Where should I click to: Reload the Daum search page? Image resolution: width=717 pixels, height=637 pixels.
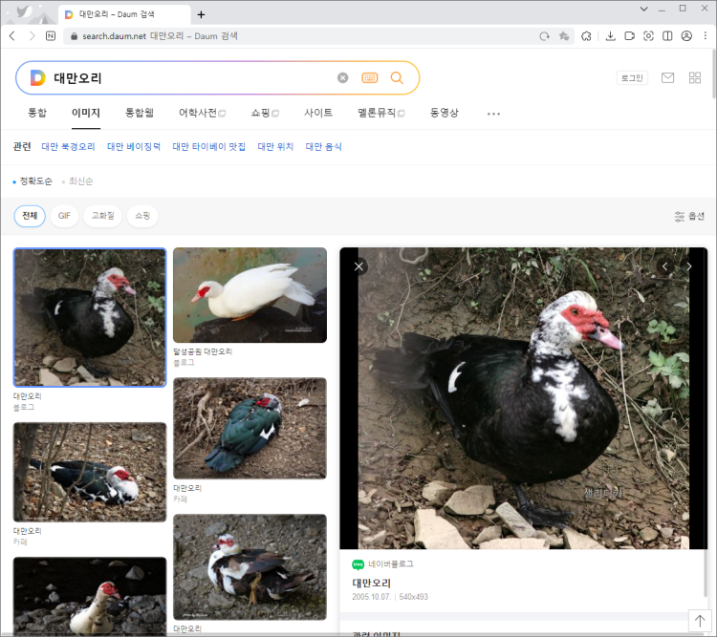(x=544, y=36)
